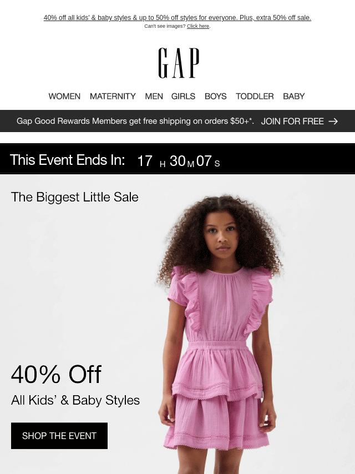Click 'The Biggest Little Sale' heading
This screenshot has height=474, width=355.
pyautogui.click(x=75, y=197)
